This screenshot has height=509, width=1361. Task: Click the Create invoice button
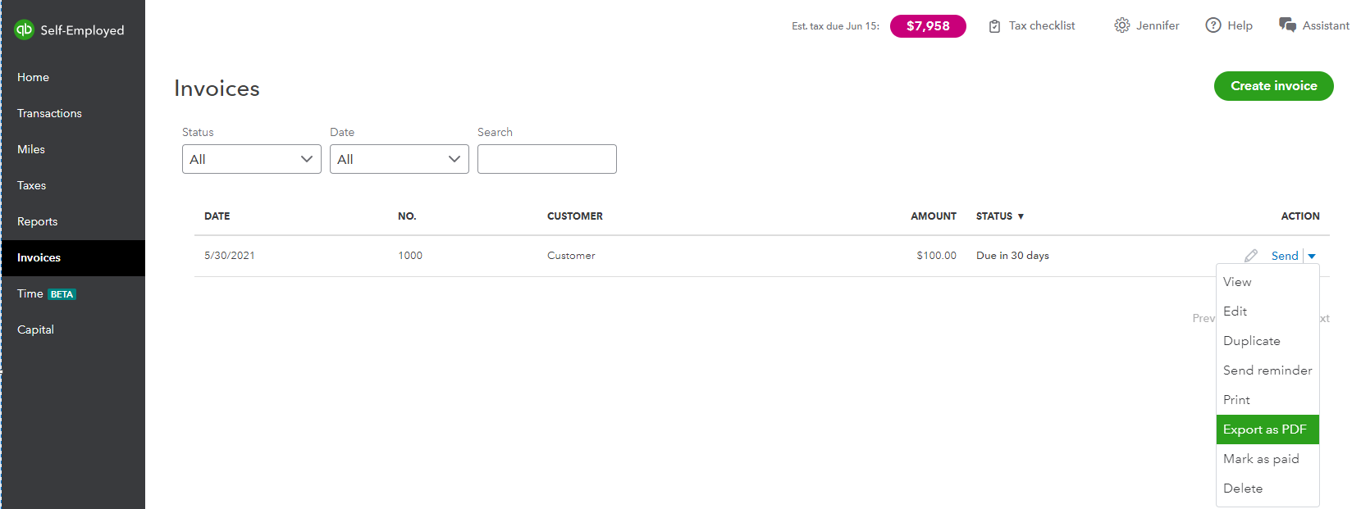pyautogui.click(x=1273, y=85)
